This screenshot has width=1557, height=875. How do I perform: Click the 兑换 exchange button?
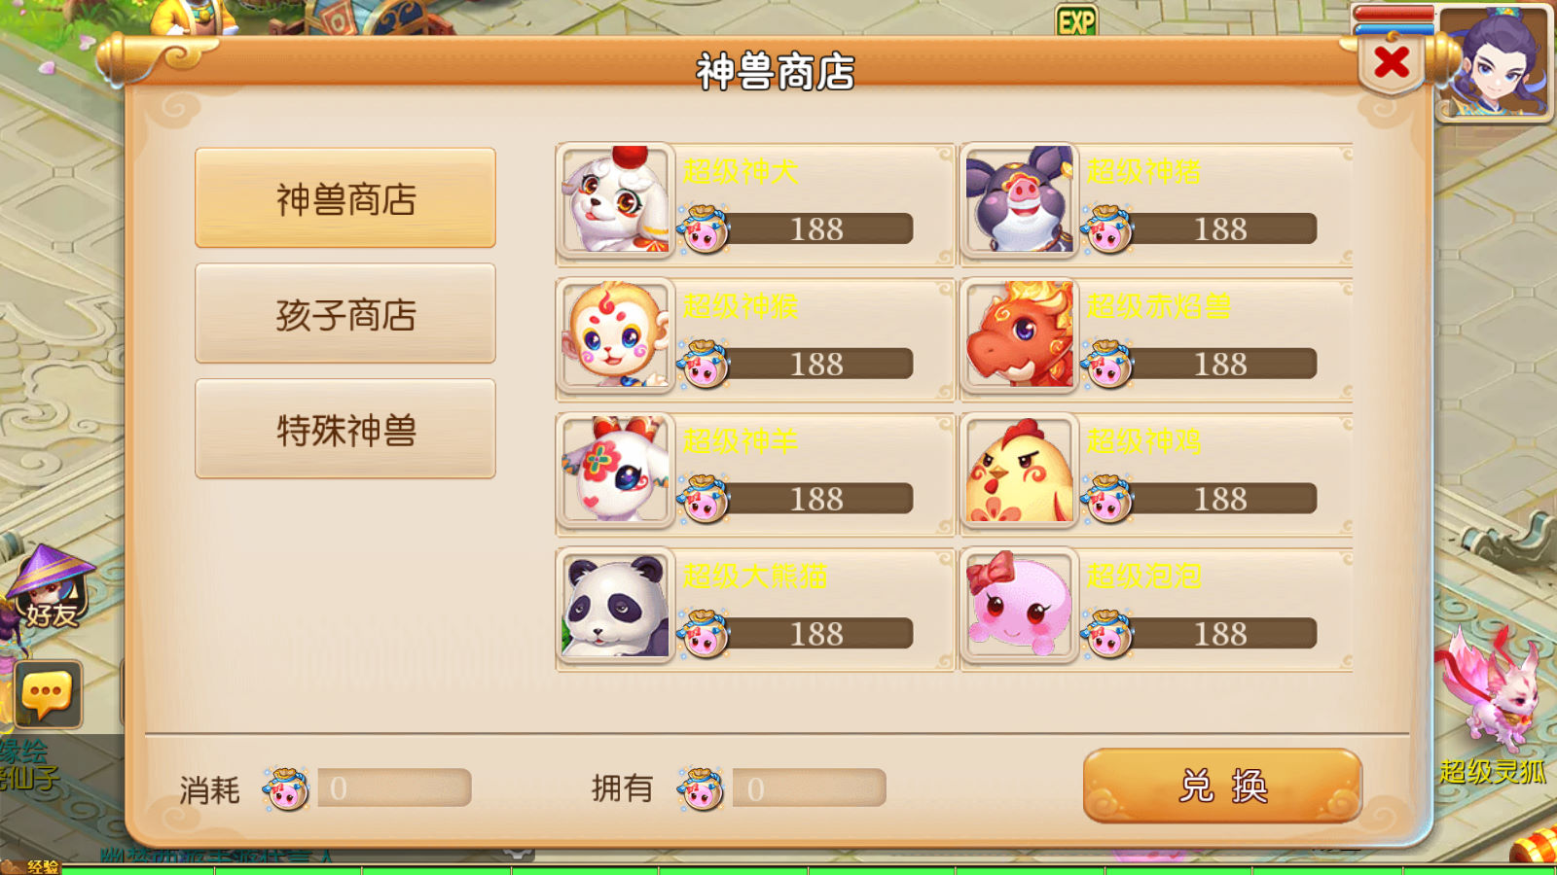tap(1222, 786)
